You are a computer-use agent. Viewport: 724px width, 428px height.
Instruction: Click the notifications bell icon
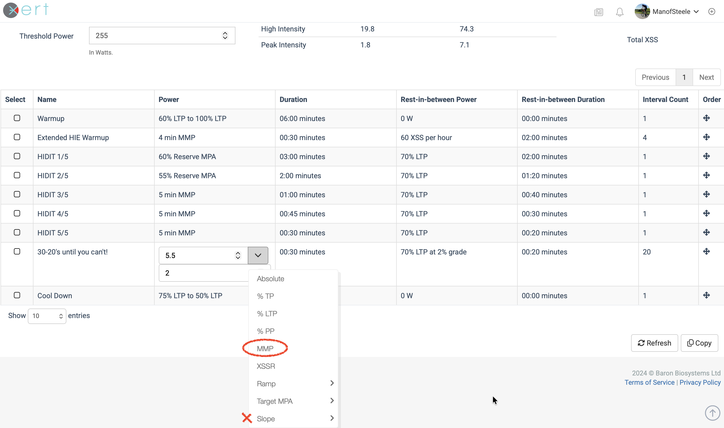(x=620, y=12)
